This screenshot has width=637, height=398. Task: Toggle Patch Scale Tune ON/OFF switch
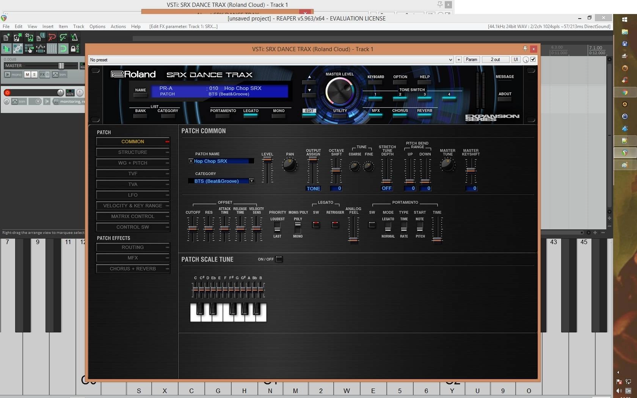pyautogui.click(x=279, y=259)
